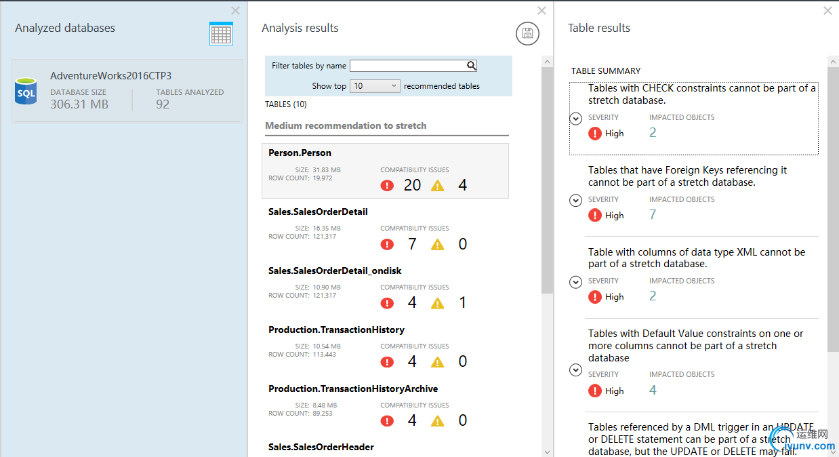The width and height of the screenshot is (839, 457).
Task: Click the search magnifier in filter box
Action: click(472, 66)
